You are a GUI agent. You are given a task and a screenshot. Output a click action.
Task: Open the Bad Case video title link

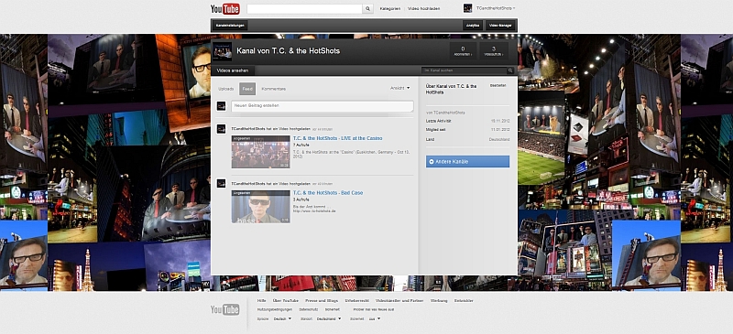(x=328, y=192)
